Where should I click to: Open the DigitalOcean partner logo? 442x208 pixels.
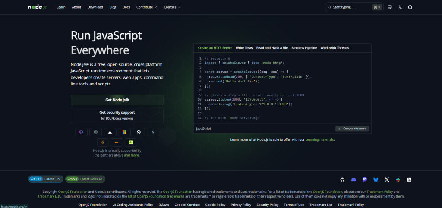tap(139, 132)
